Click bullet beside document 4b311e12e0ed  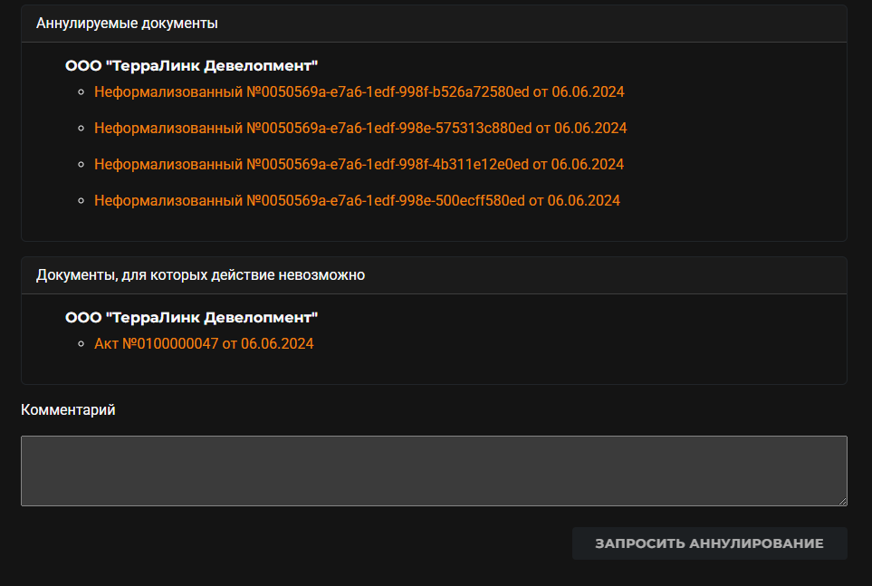[81, 164]
